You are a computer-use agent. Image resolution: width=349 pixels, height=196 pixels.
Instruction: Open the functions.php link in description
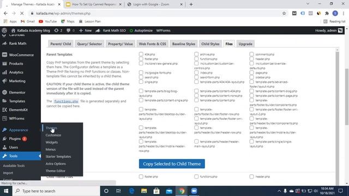[66, 101]
